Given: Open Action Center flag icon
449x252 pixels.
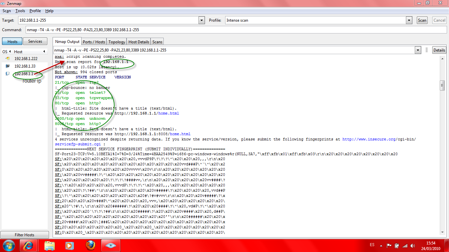Looking at the screenshot, I should (389, 245).
